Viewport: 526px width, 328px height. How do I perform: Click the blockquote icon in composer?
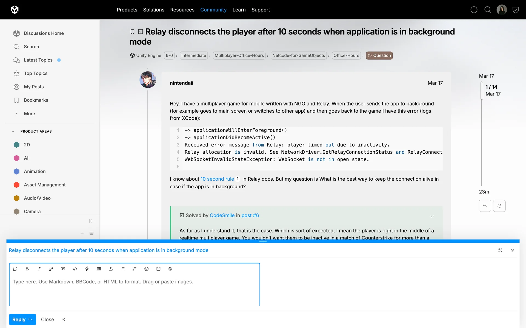(x=63, y=269)
